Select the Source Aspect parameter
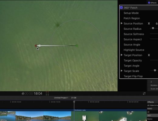The width and height of the screenshot is (158, 121). [x=133, y=39]
